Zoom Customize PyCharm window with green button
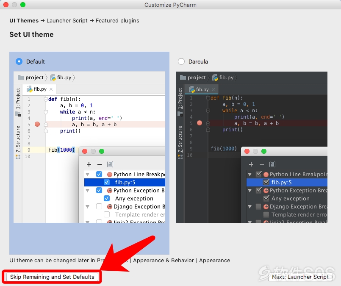This screenshot has height=286, width=341. tap(23, 5)
